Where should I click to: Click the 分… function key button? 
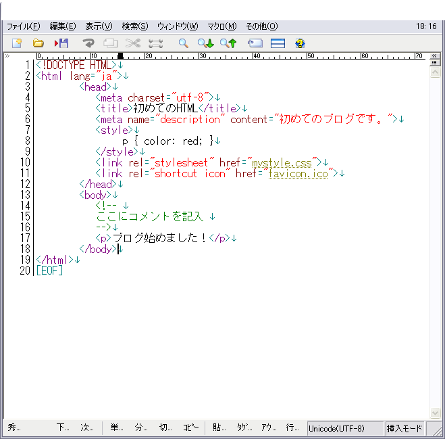click(141, 428)
